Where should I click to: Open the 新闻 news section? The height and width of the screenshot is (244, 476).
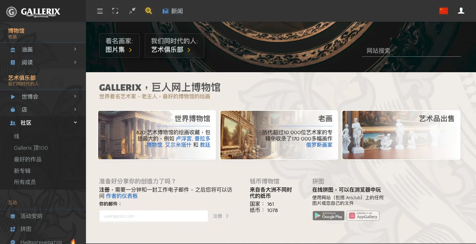point(173,11)
